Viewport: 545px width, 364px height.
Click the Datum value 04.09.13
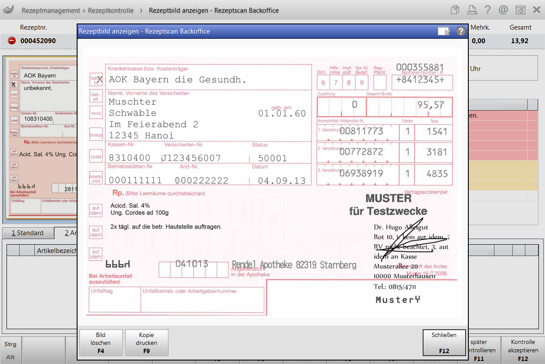282,180
